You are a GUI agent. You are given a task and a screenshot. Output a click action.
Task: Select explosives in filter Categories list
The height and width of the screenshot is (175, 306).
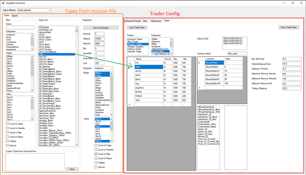pyautogui.click(x=12, y=49)
